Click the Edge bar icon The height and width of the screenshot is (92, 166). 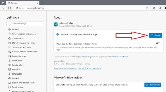click(10, 69)
